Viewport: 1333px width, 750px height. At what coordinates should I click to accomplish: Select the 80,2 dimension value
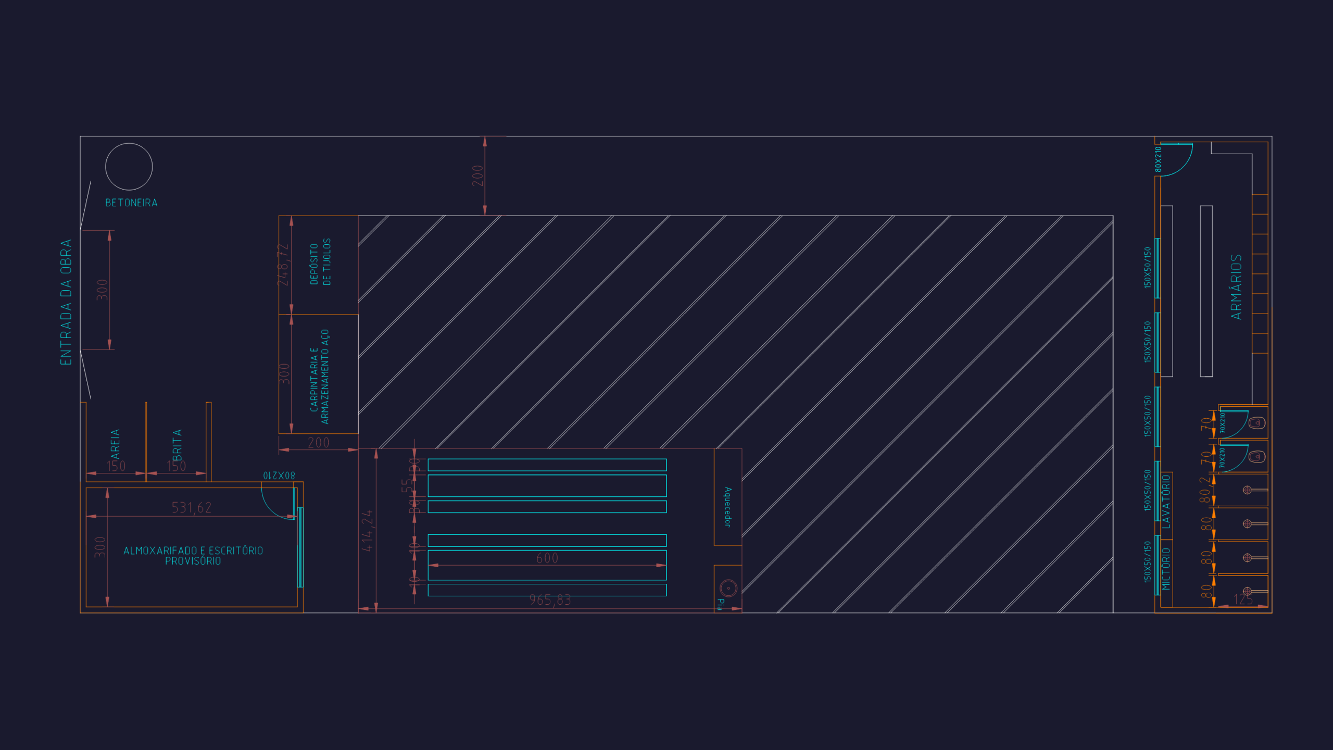coord(1205,490)
